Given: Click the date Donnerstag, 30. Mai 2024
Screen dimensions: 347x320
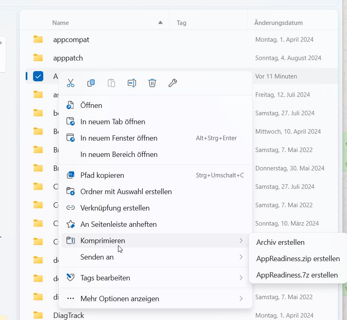Looking at the screenshot, I should point(290,168).
